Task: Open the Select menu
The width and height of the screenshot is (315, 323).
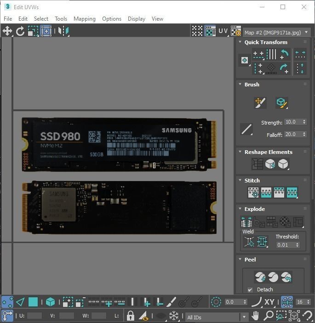Action: (41, 19)
